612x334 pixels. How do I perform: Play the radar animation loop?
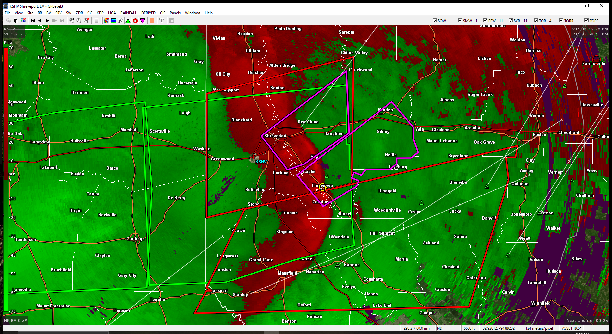pos(47,21)
